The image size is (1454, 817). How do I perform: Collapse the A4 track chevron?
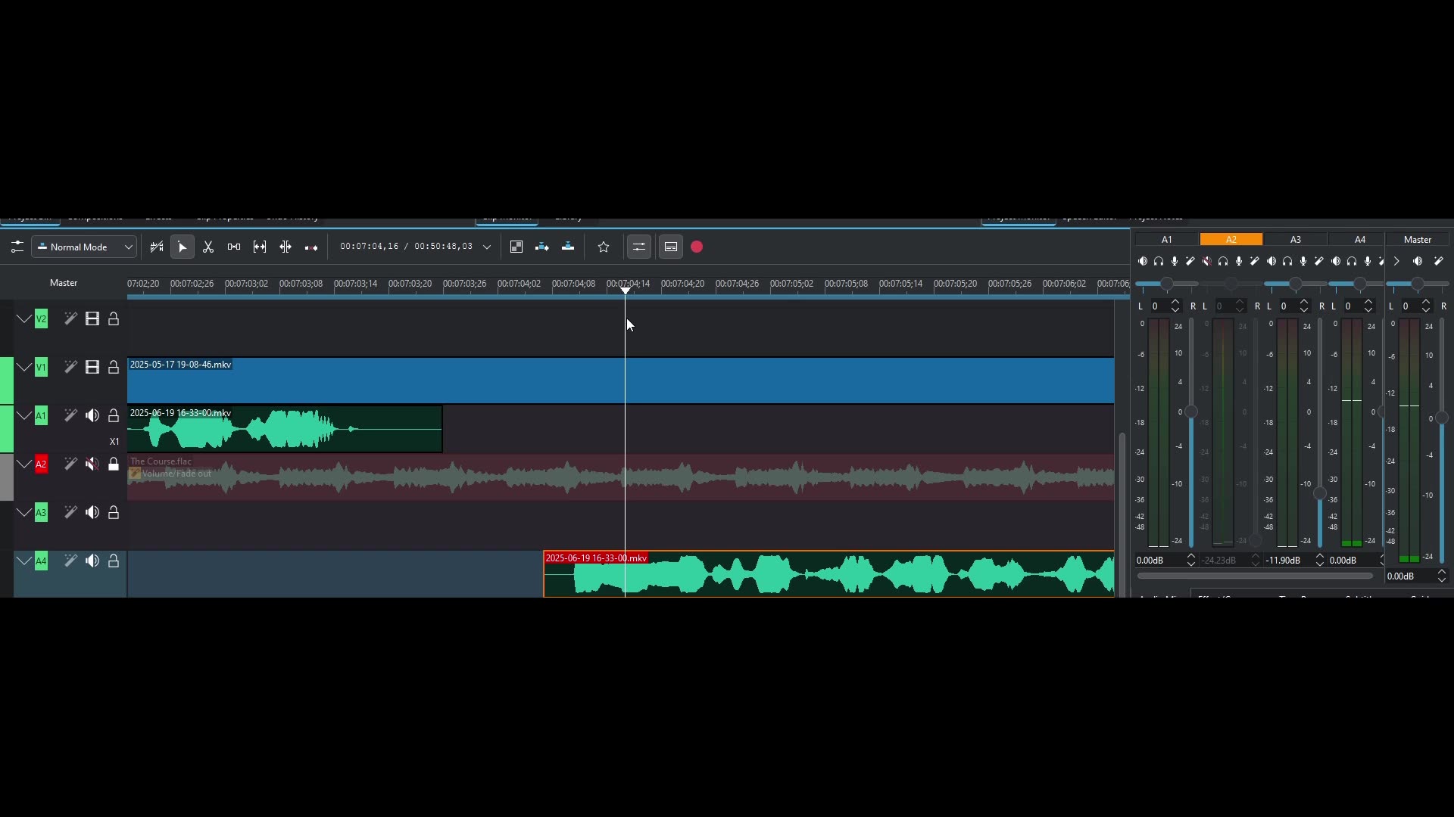24,561
